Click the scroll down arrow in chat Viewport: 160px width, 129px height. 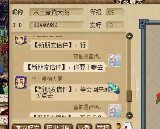[129, 116]
